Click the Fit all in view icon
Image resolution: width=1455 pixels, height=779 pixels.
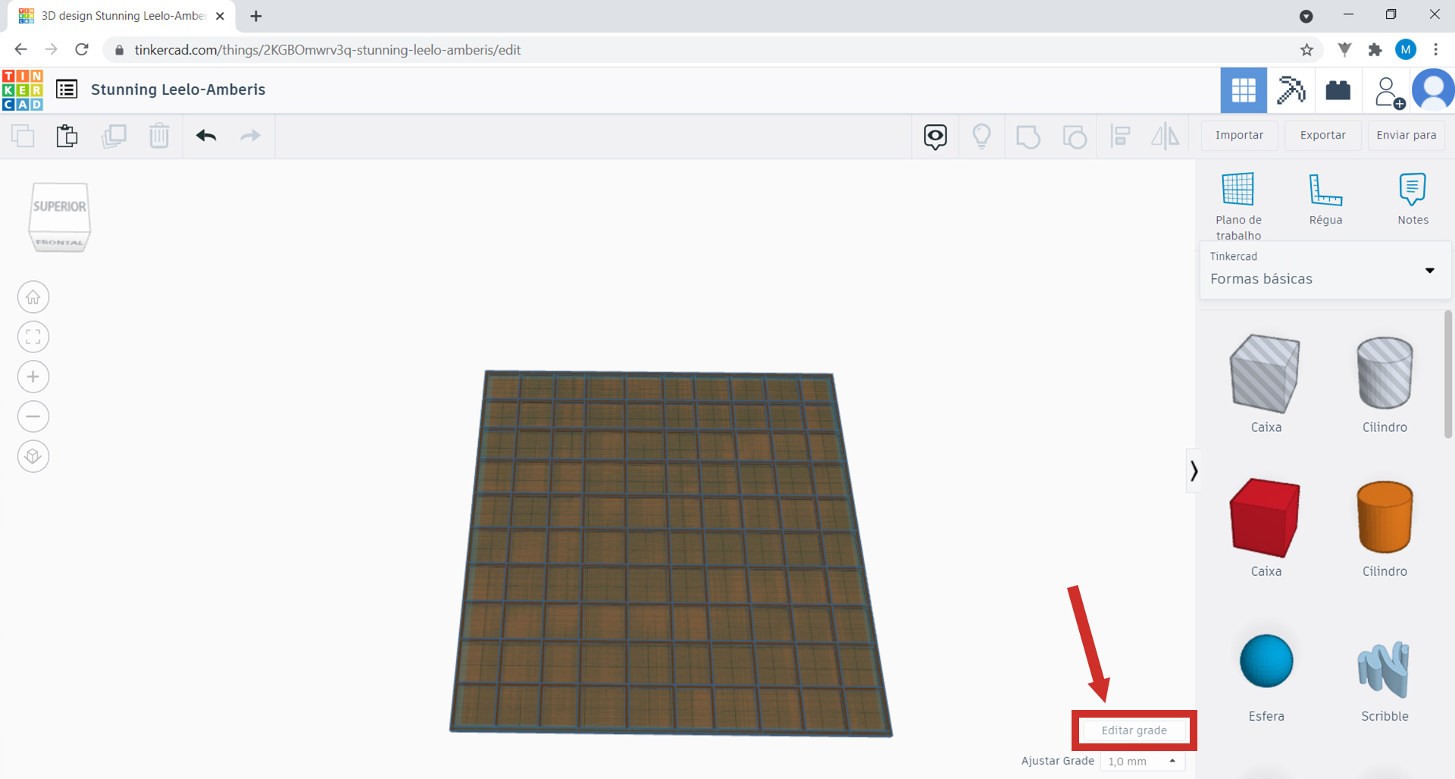pos(33,337)
